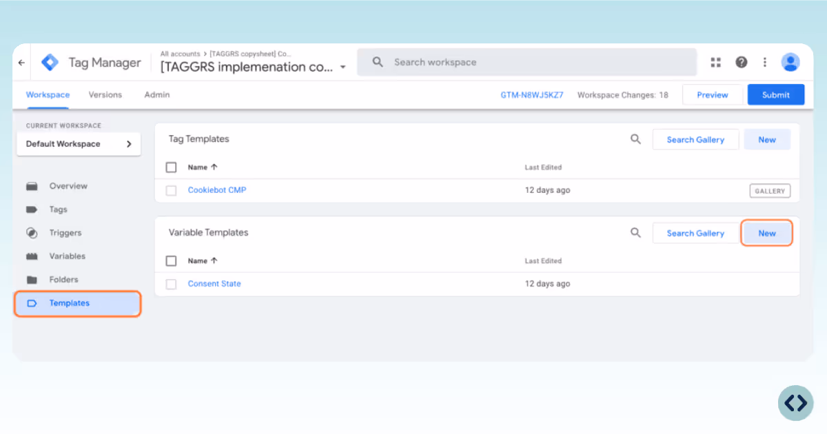Click the Triggers sidebar icon

click(32, 233)
